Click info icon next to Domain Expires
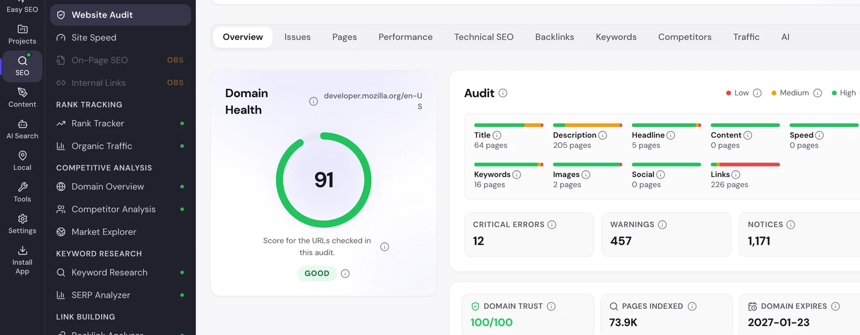 click(836, 306)
